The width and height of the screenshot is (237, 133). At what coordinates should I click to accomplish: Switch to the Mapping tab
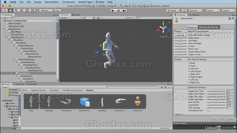point(192,27)
